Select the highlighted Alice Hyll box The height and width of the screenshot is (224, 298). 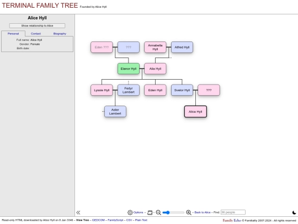tap(195, 112)
